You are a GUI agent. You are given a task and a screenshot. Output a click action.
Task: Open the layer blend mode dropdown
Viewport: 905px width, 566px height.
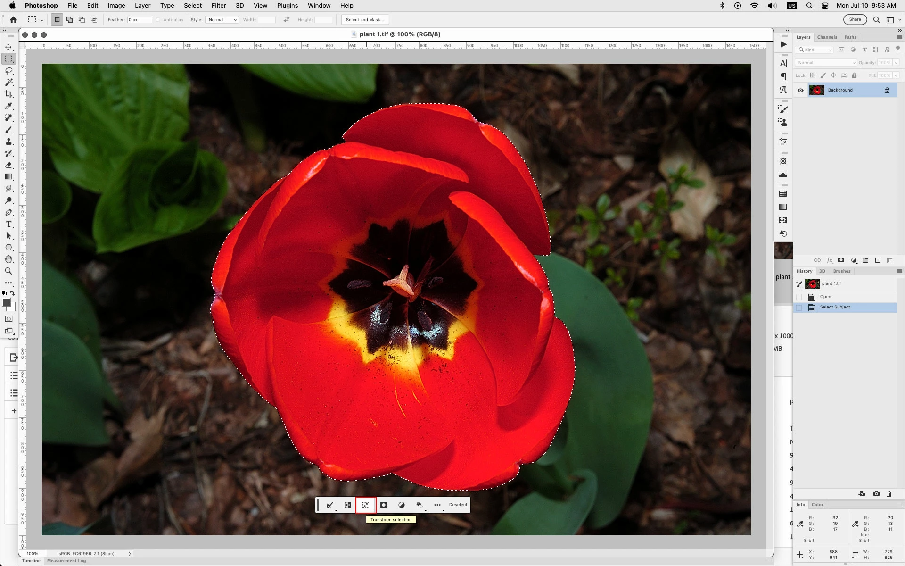(x=825, y=63)
